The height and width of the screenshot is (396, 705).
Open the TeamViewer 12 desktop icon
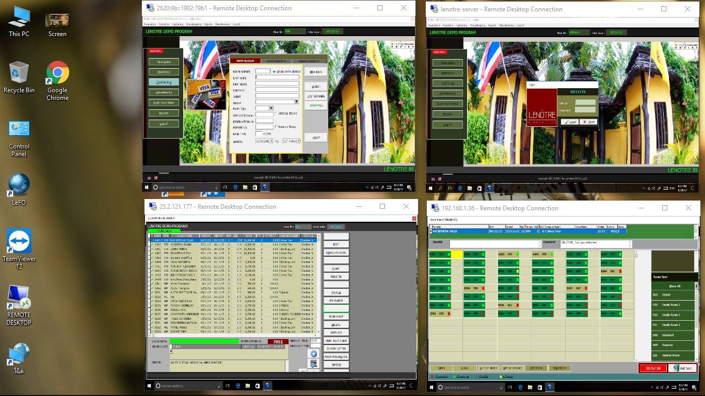pyautogui.click(x=19, y=242)
